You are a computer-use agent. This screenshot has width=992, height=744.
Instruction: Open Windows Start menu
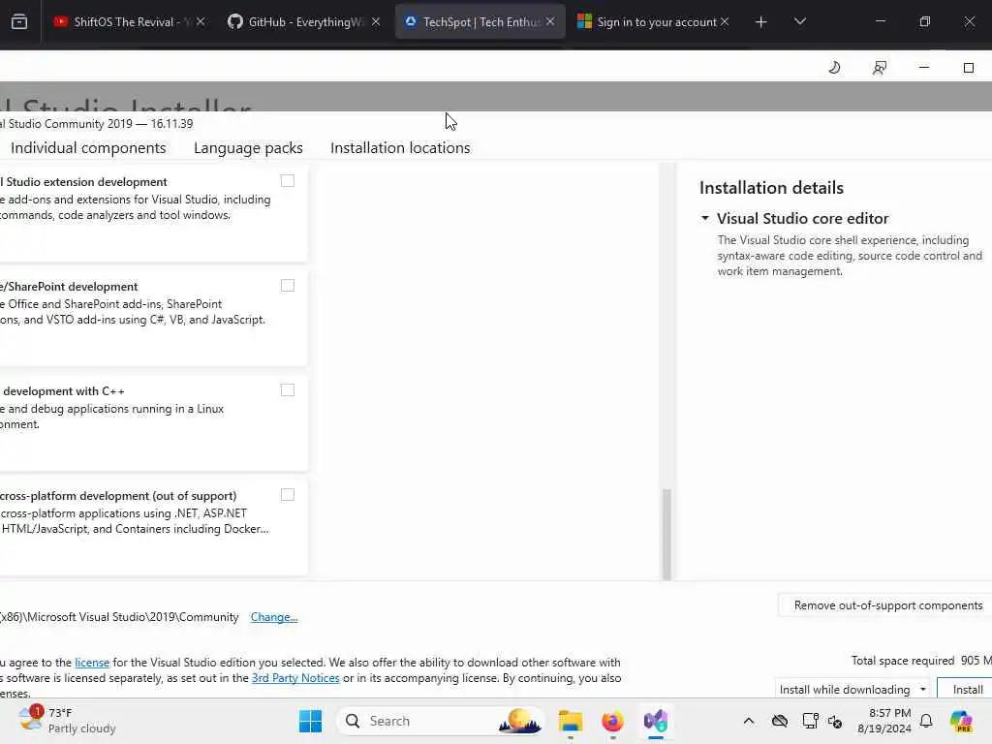(310, 721)
